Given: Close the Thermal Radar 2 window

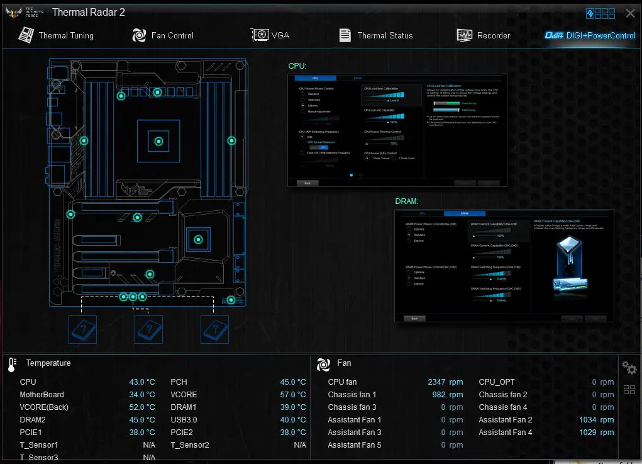Looking at the screenshot, I should pos(630,13).
